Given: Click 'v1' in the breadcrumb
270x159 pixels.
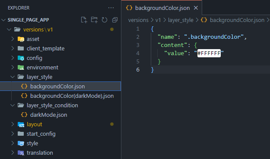Looking at the screenshot, I should [x=158, y=20].
